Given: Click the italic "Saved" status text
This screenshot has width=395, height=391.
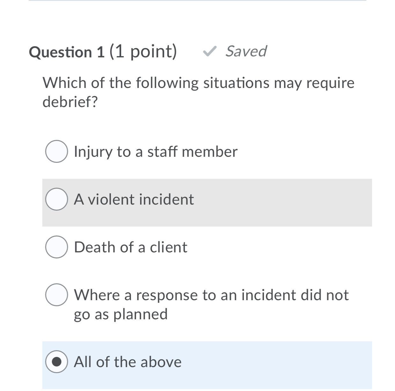Looking at the screenshot, I should (x=246, y=51).
